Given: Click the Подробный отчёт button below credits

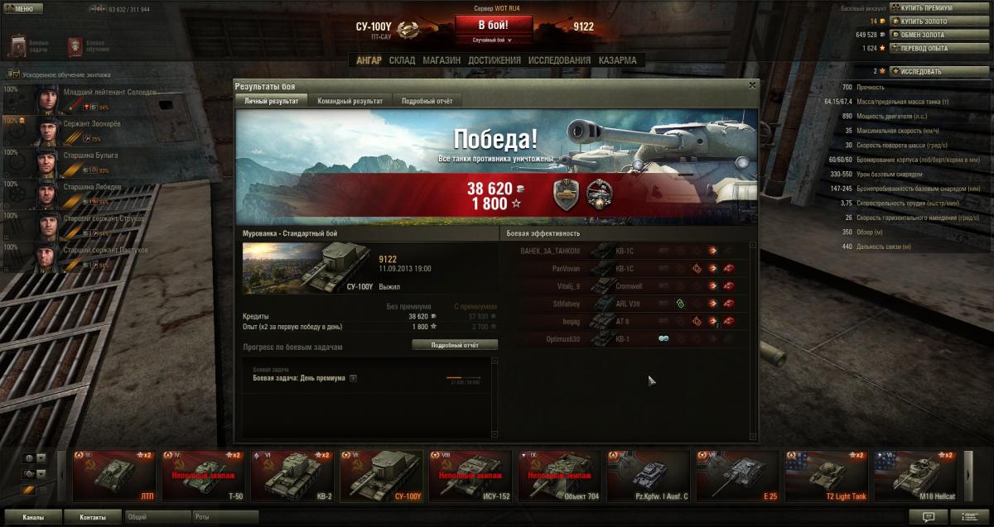Looking at the screenshot, I should pos(455,345).
